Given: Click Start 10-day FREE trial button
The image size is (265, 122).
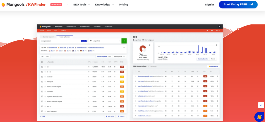Looking at the screenshot, I should pyautogui.click(x=238, y=5).
